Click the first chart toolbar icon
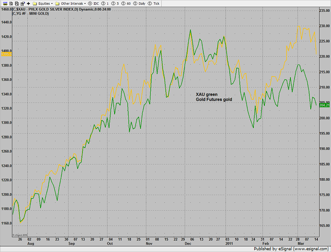 3,3
